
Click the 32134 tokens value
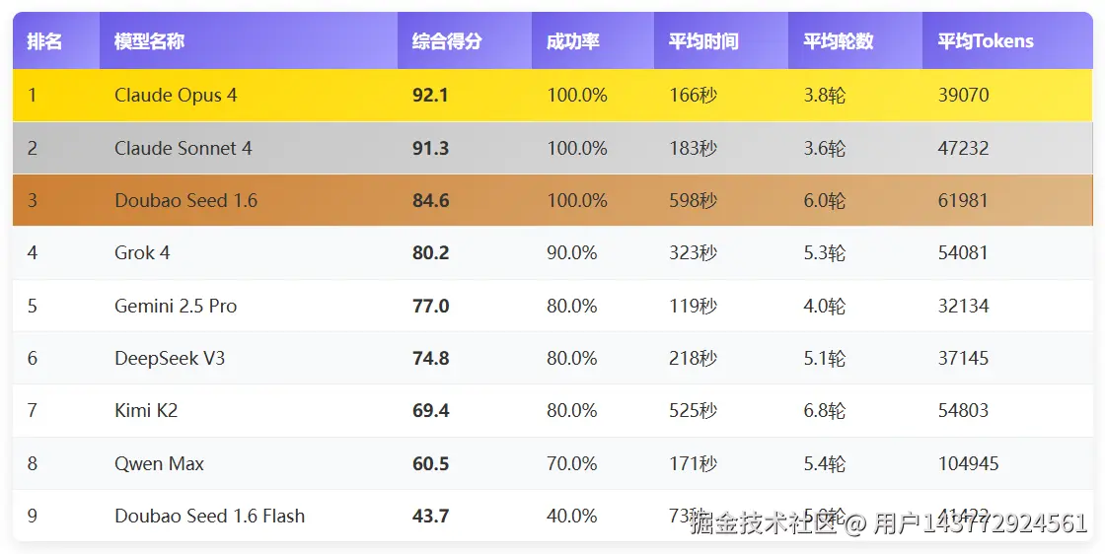[963, 307]
